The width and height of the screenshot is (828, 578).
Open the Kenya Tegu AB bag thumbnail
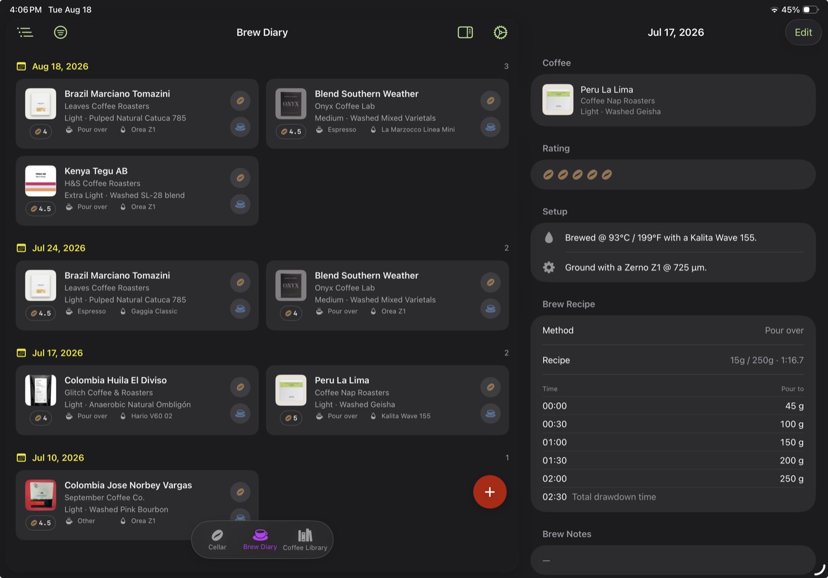coord(41,181)
